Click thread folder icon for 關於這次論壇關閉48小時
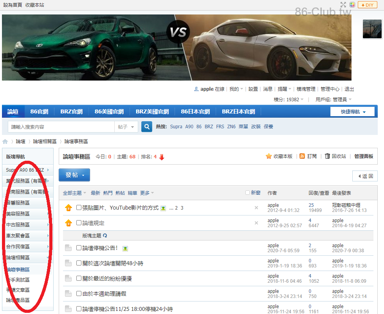The width and height of the screenshot is (384, 314). point(69,263)
